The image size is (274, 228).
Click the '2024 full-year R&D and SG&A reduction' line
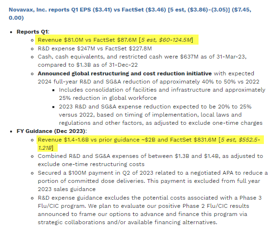149,82
